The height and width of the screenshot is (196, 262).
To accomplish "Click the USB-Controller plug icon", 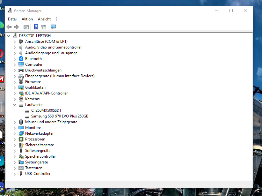I will [x=21, y=174].
